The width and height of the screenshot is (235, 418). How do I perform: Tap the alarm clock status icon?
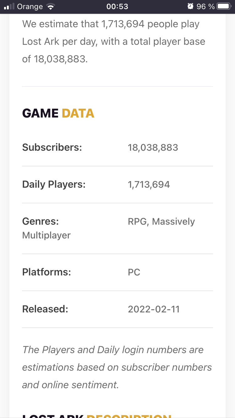[x=190, y=6]
